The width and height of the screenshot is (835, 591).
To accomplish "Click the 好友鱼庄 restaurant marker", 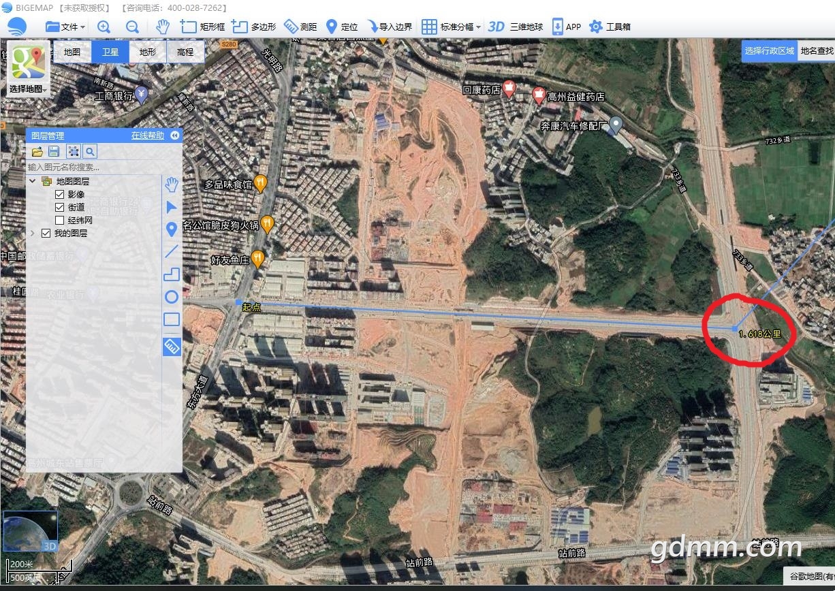I will [x=257, y=258].
